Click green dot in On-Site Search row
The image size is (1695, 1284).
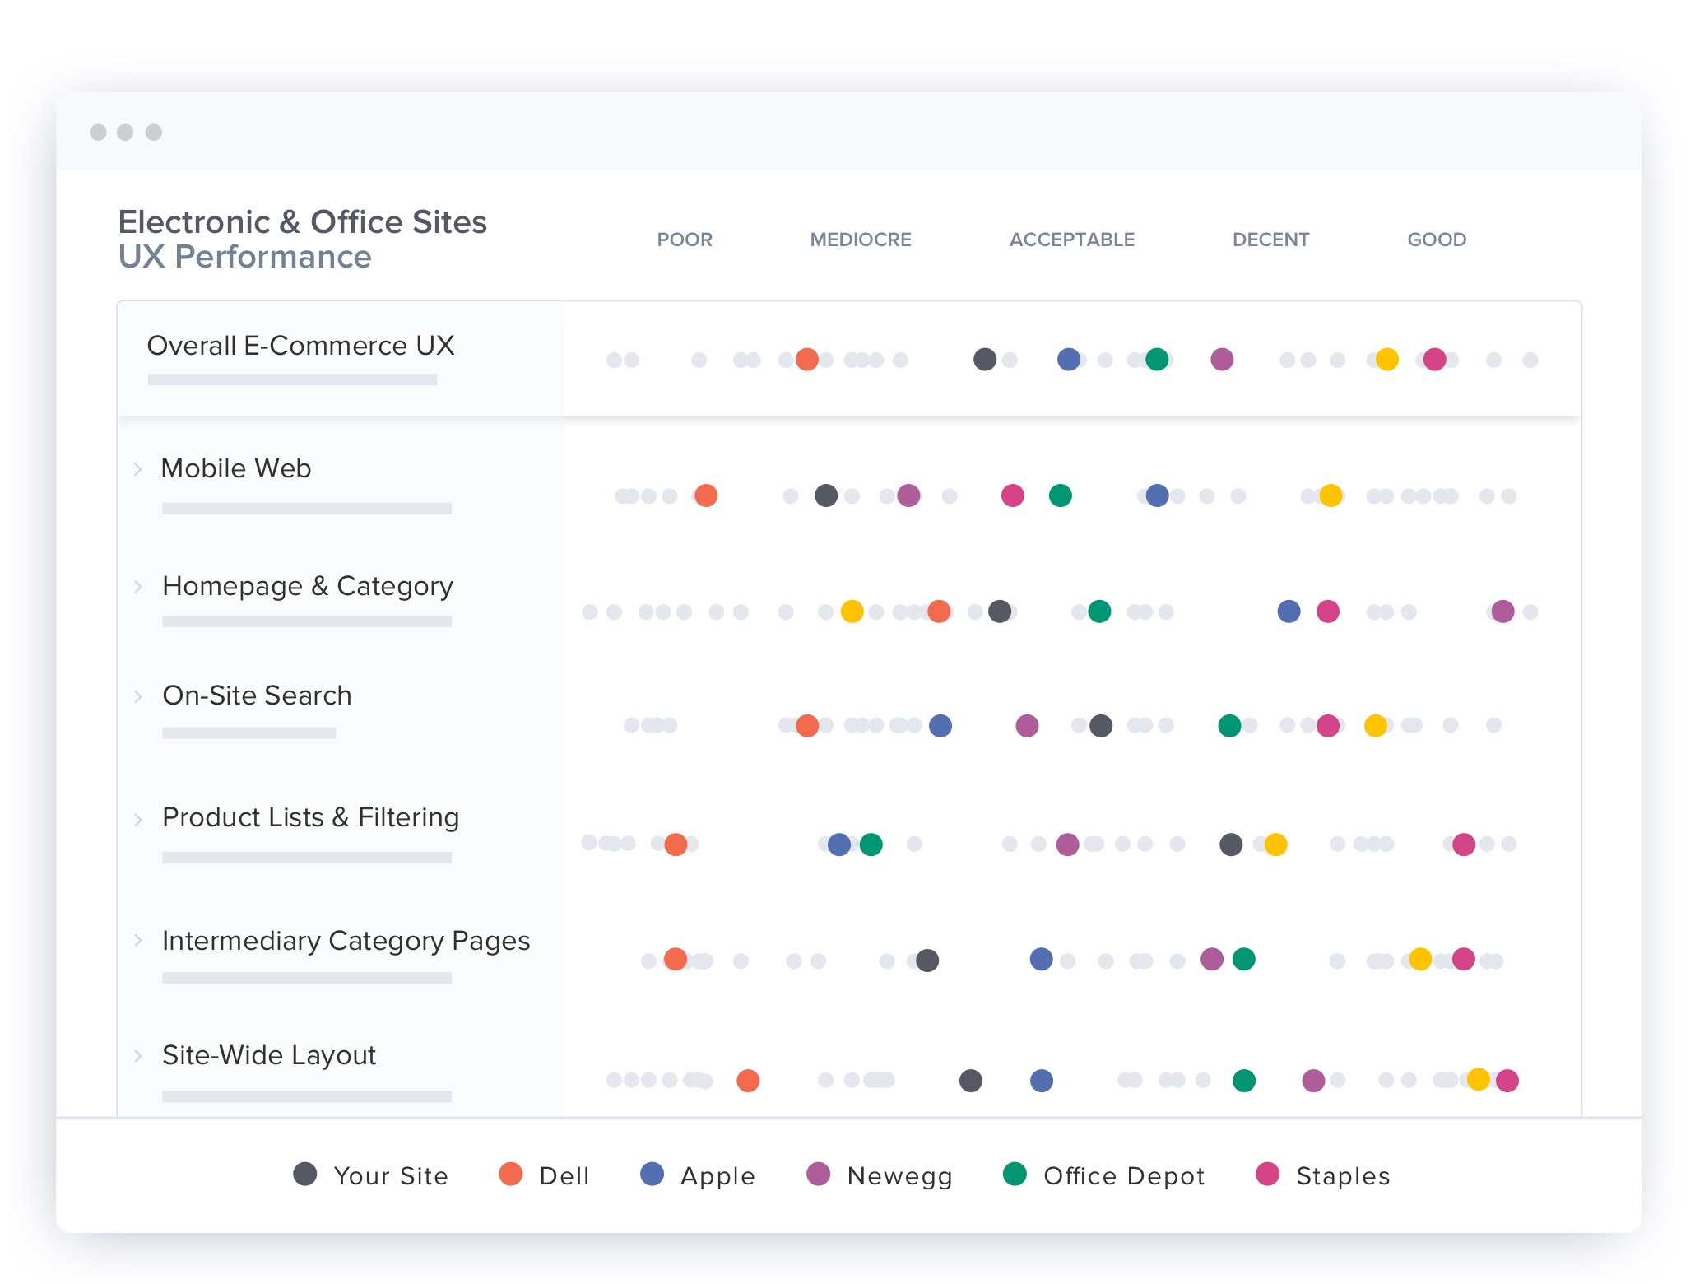click(x=1229, y=725)
